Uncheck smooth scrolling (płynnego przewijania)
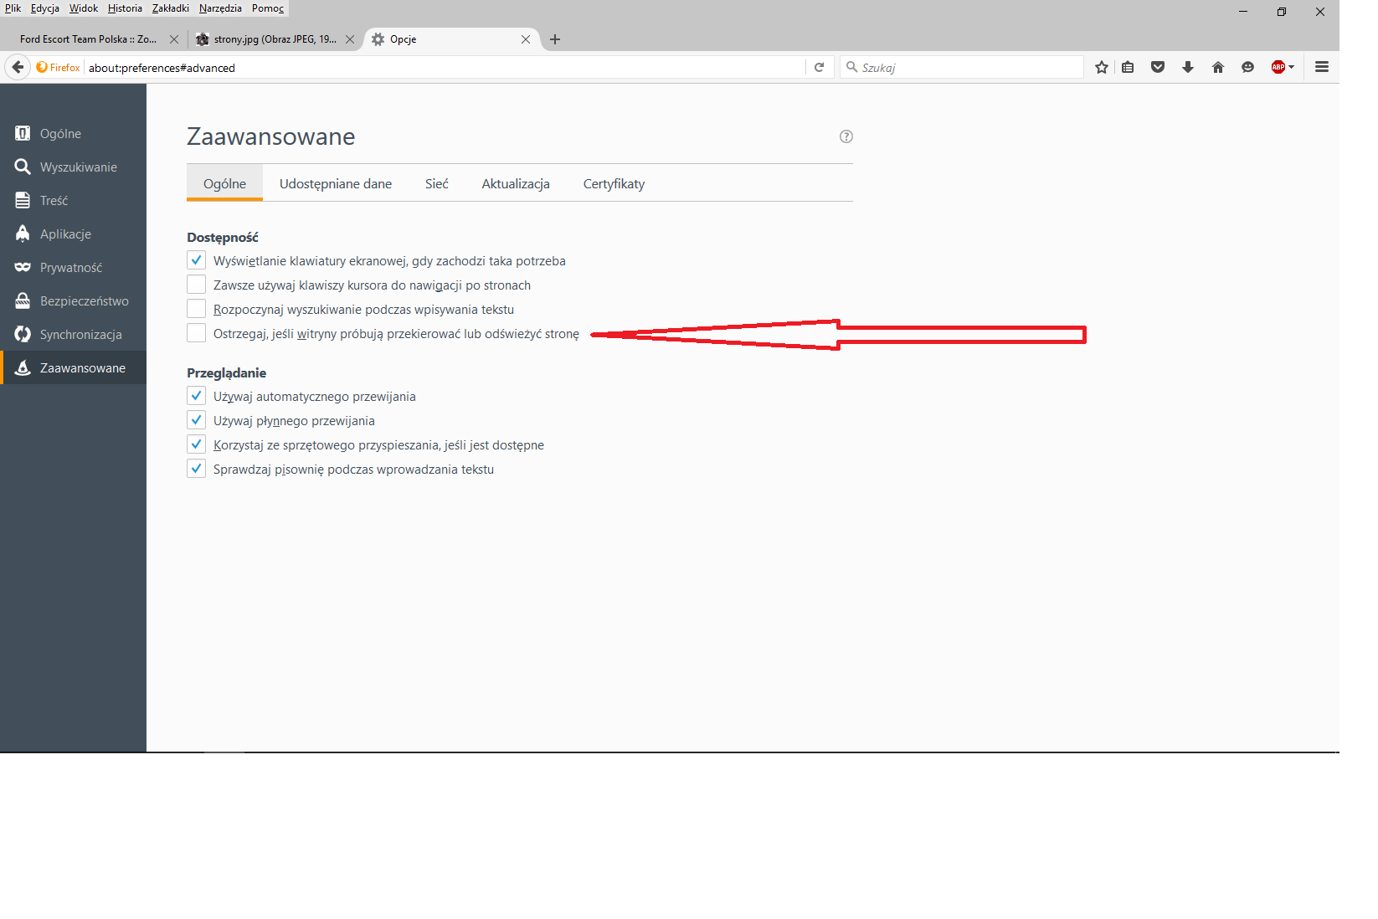Viewport: 1378px width, 919px height. coord(197,420)
